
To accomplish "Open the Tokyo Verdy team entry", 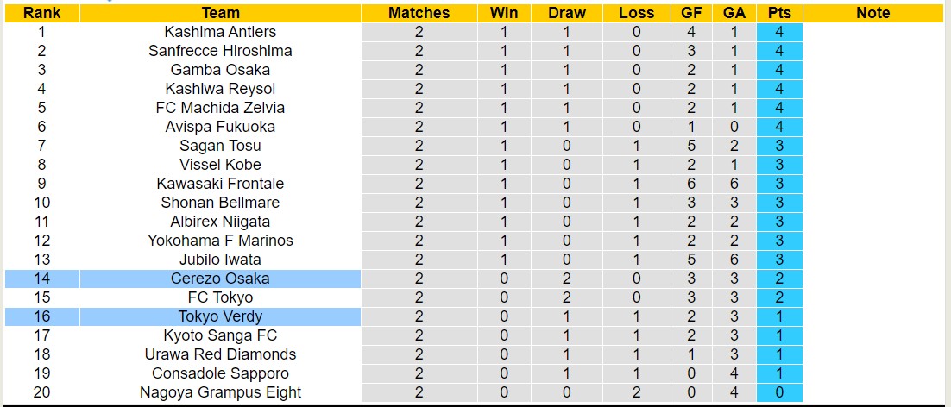I will click(x=220, y=316).
